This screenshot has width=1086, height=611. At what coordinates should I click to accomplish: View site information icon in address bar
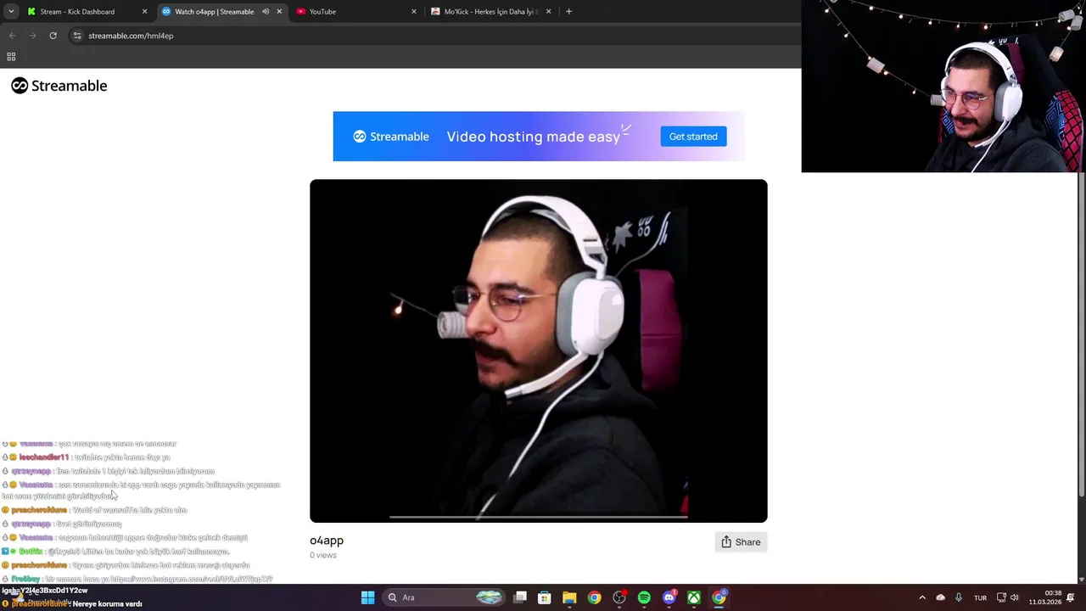[77, 36]
